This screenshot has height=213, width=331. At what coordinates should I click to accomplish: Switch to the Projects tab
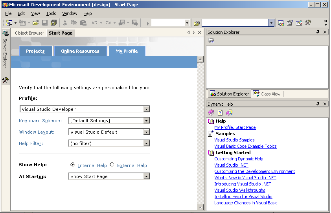[x=35, y=51]
